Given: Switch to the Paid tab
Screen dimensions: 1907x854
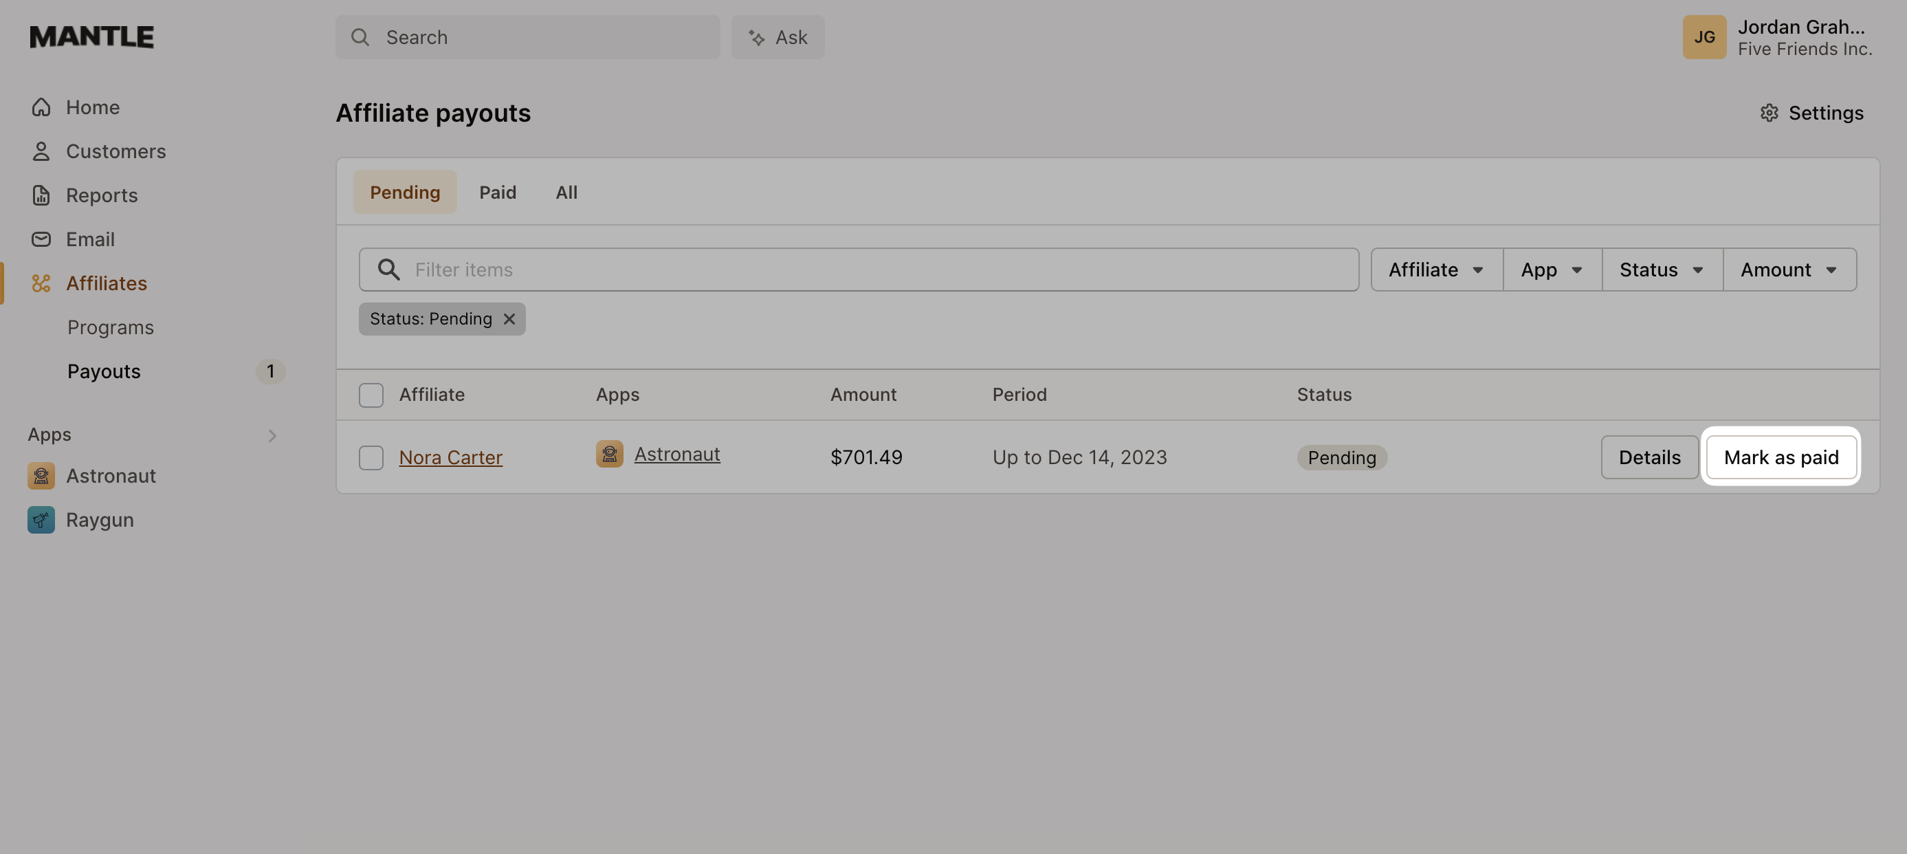Looking at the screenshot, I should coord(498,192).
